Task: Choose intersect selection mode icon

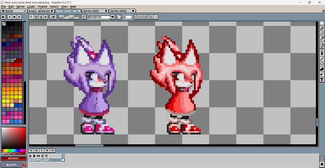Action: tap(45, 17)
